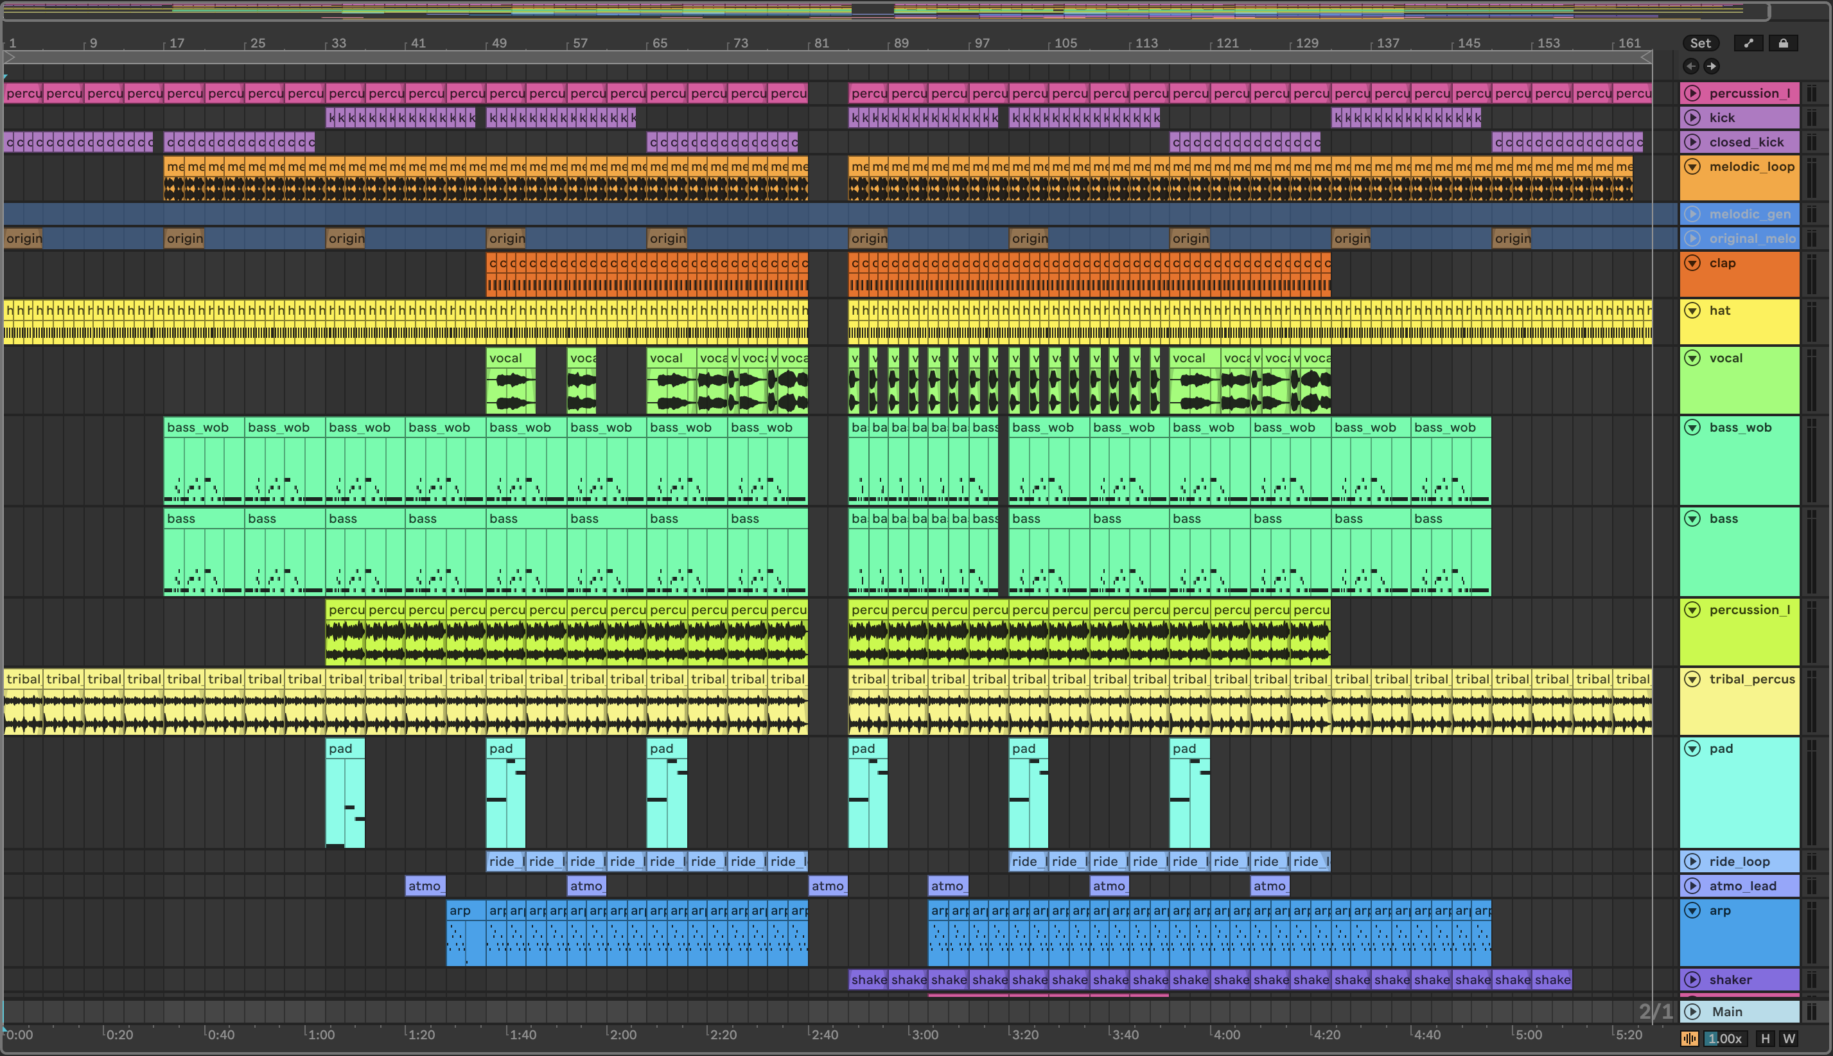Fold the clap track with its arrow
The image size is (1833, 1056).
pos(1693,263)
